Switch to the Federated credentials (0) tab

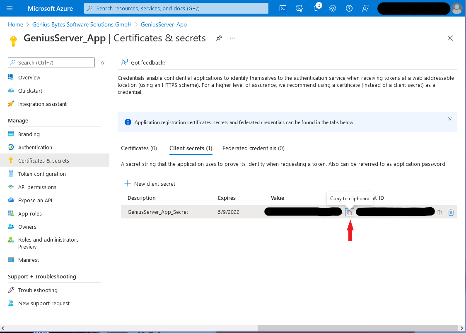[x=253, y=148]
